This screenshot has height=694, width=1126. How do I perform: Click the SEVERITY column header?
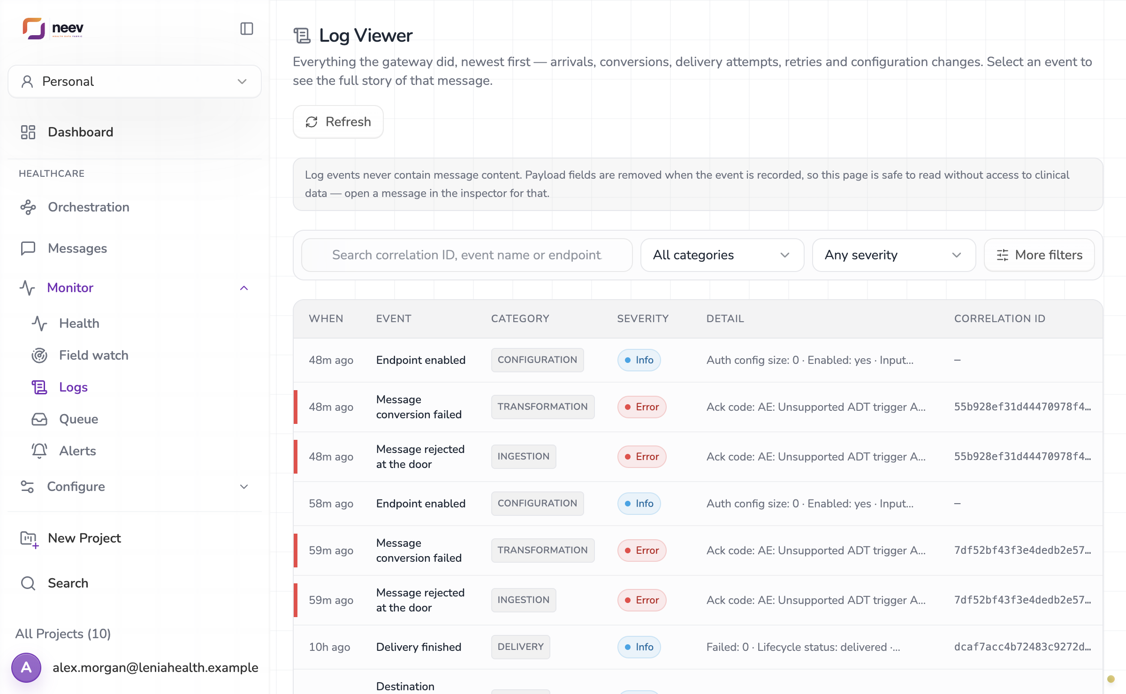click(x=643, y=319)
